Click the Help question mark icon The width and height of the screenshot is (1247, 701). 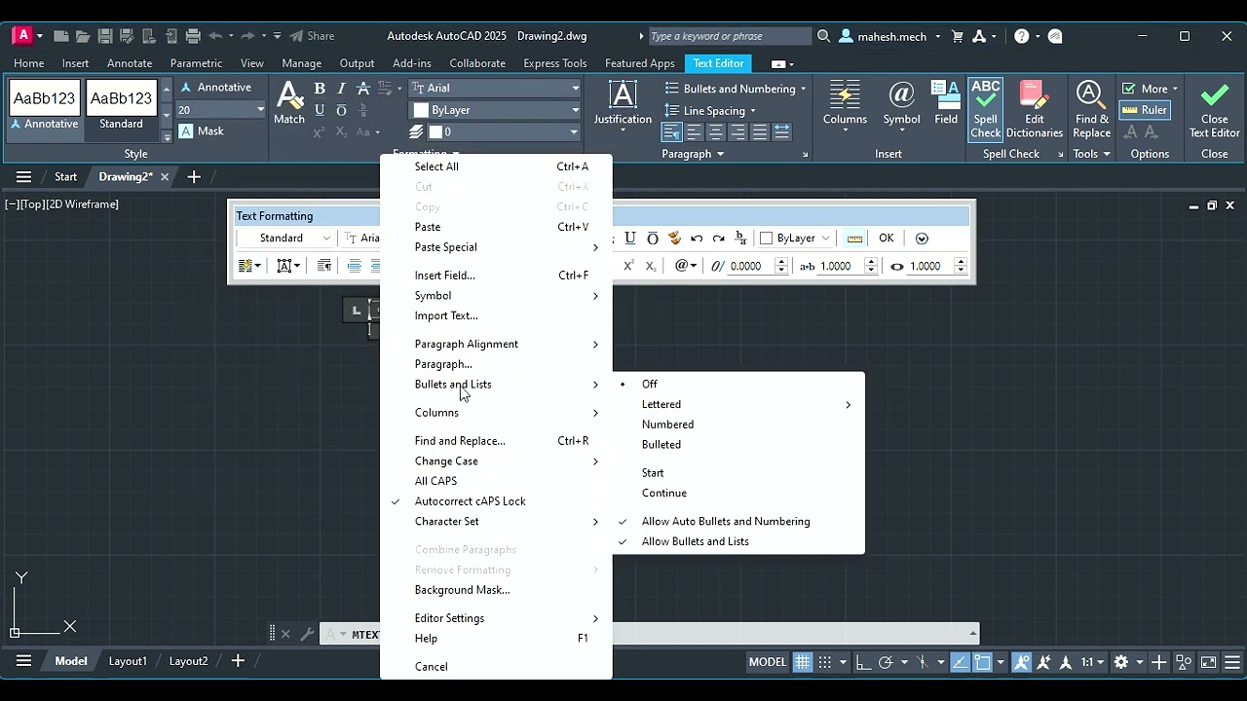point(1021,36)
